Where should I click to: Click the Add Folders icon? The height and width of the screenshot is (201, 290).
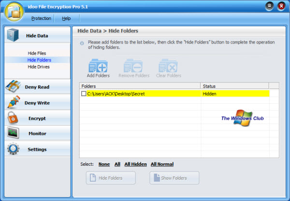click(x=98, y=66)
